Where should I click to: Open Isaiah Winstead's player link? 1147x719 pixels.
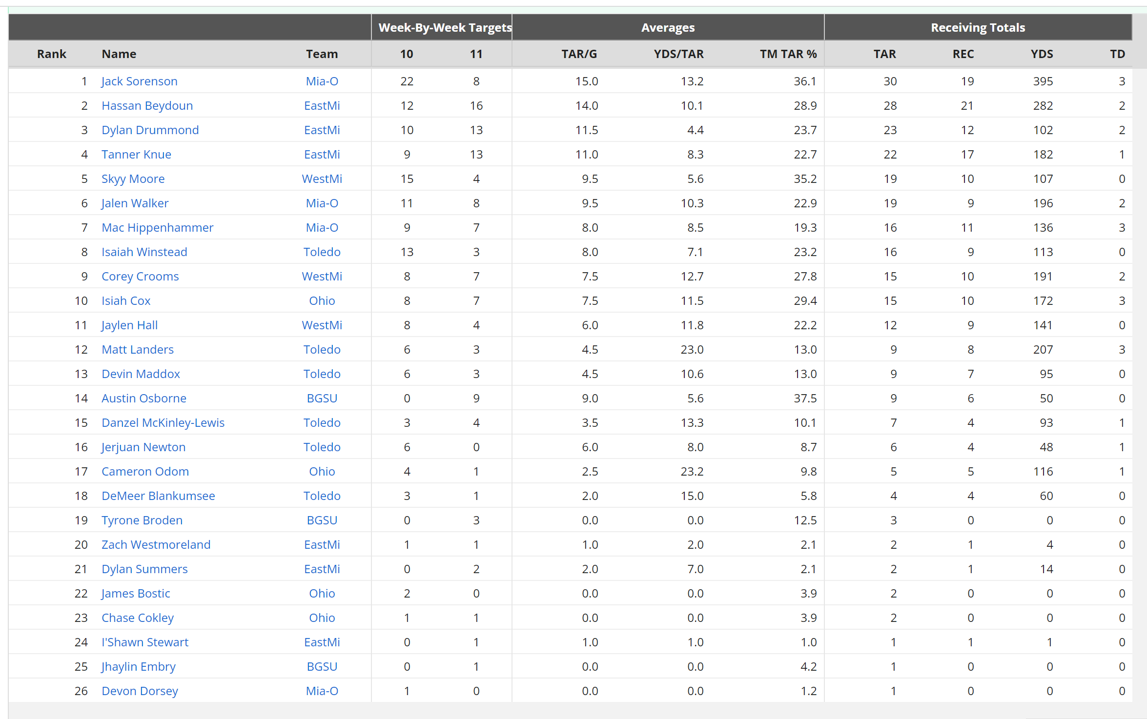click(144, 252)
